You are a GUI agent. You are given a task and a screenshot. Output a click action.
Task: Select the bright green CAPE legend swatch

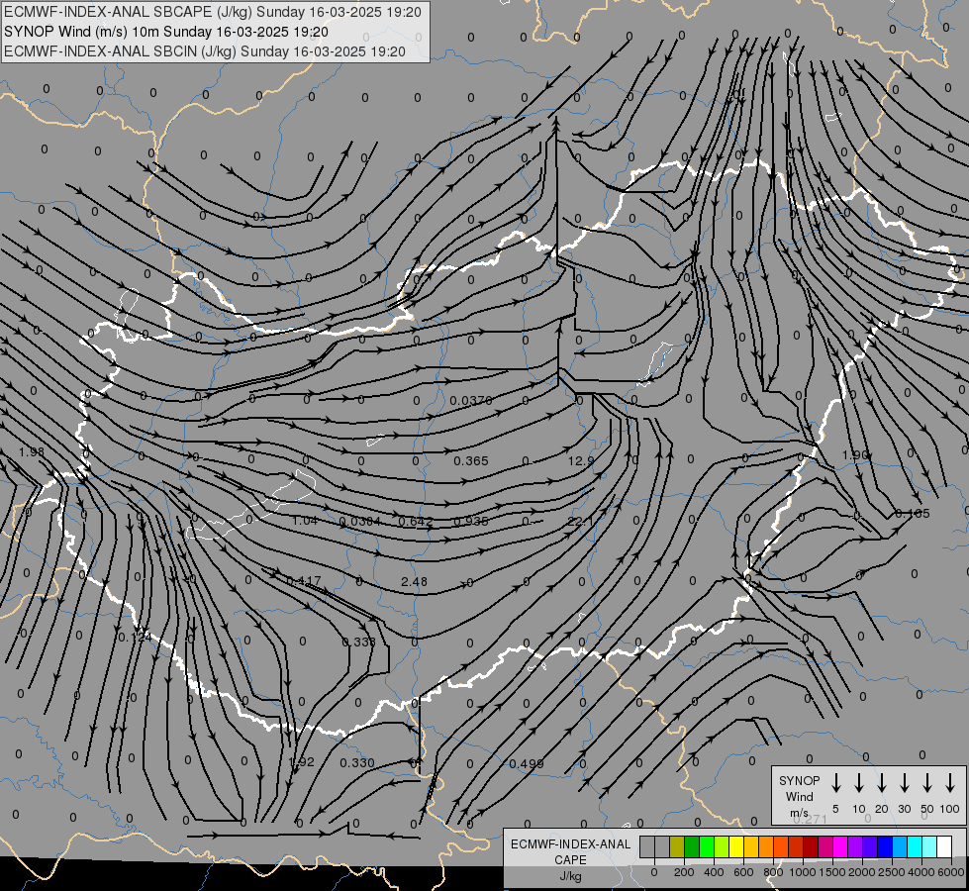tap(707, 846)
